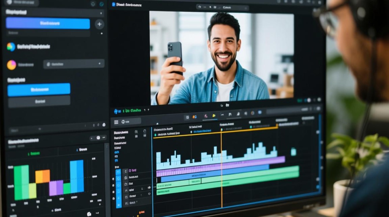Image resolution: width=389 pixels, height=217 pixels.
Task: Click the blue square icon in timeline toolbar
Action: (x=260, y=113)
